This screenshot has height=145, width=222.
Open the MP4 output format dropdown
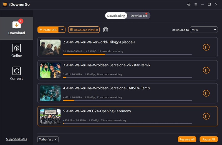(x=204, y=30)
